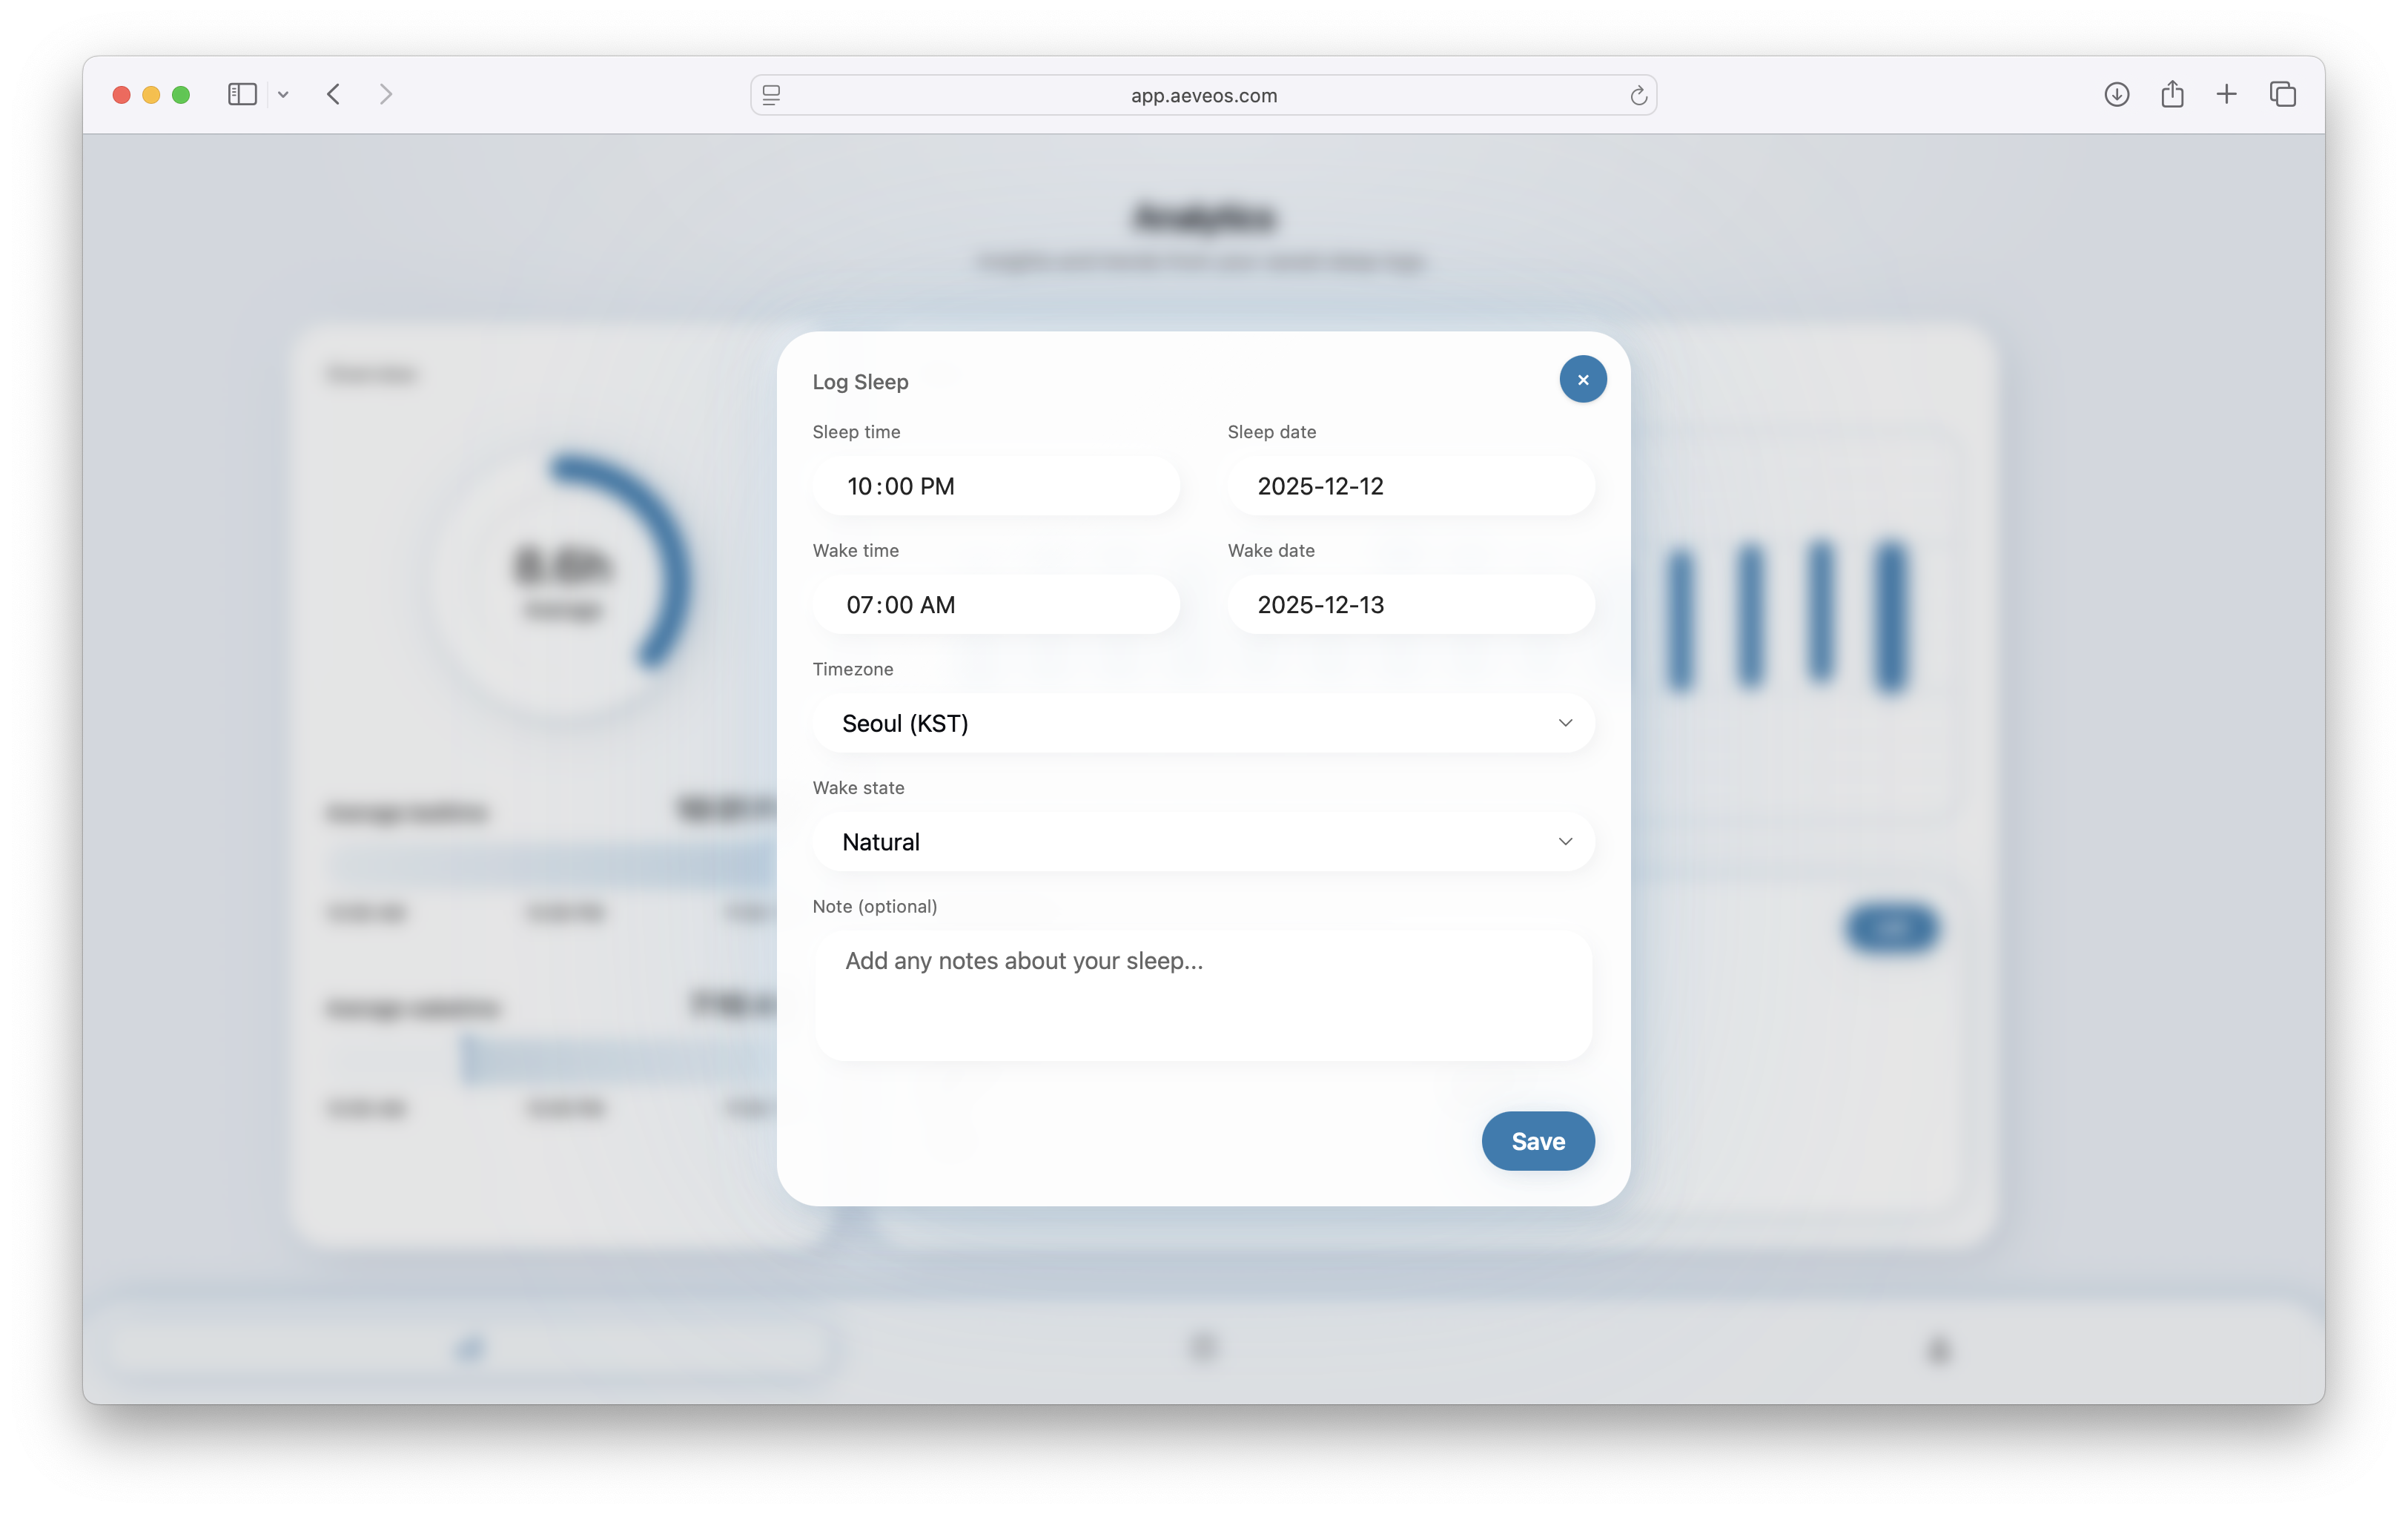Click the Share icon in the toolbar
The image size is (2408, 1514).
click(2171, 94)
